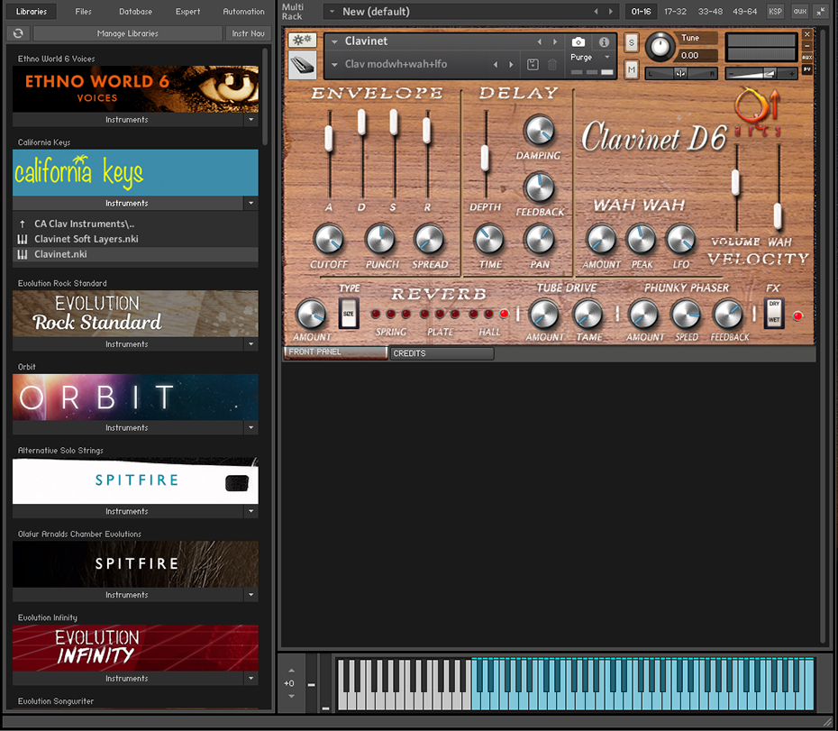Select rack page 49-64
This screenshot has width=838, height=731.
pos(745,11)
